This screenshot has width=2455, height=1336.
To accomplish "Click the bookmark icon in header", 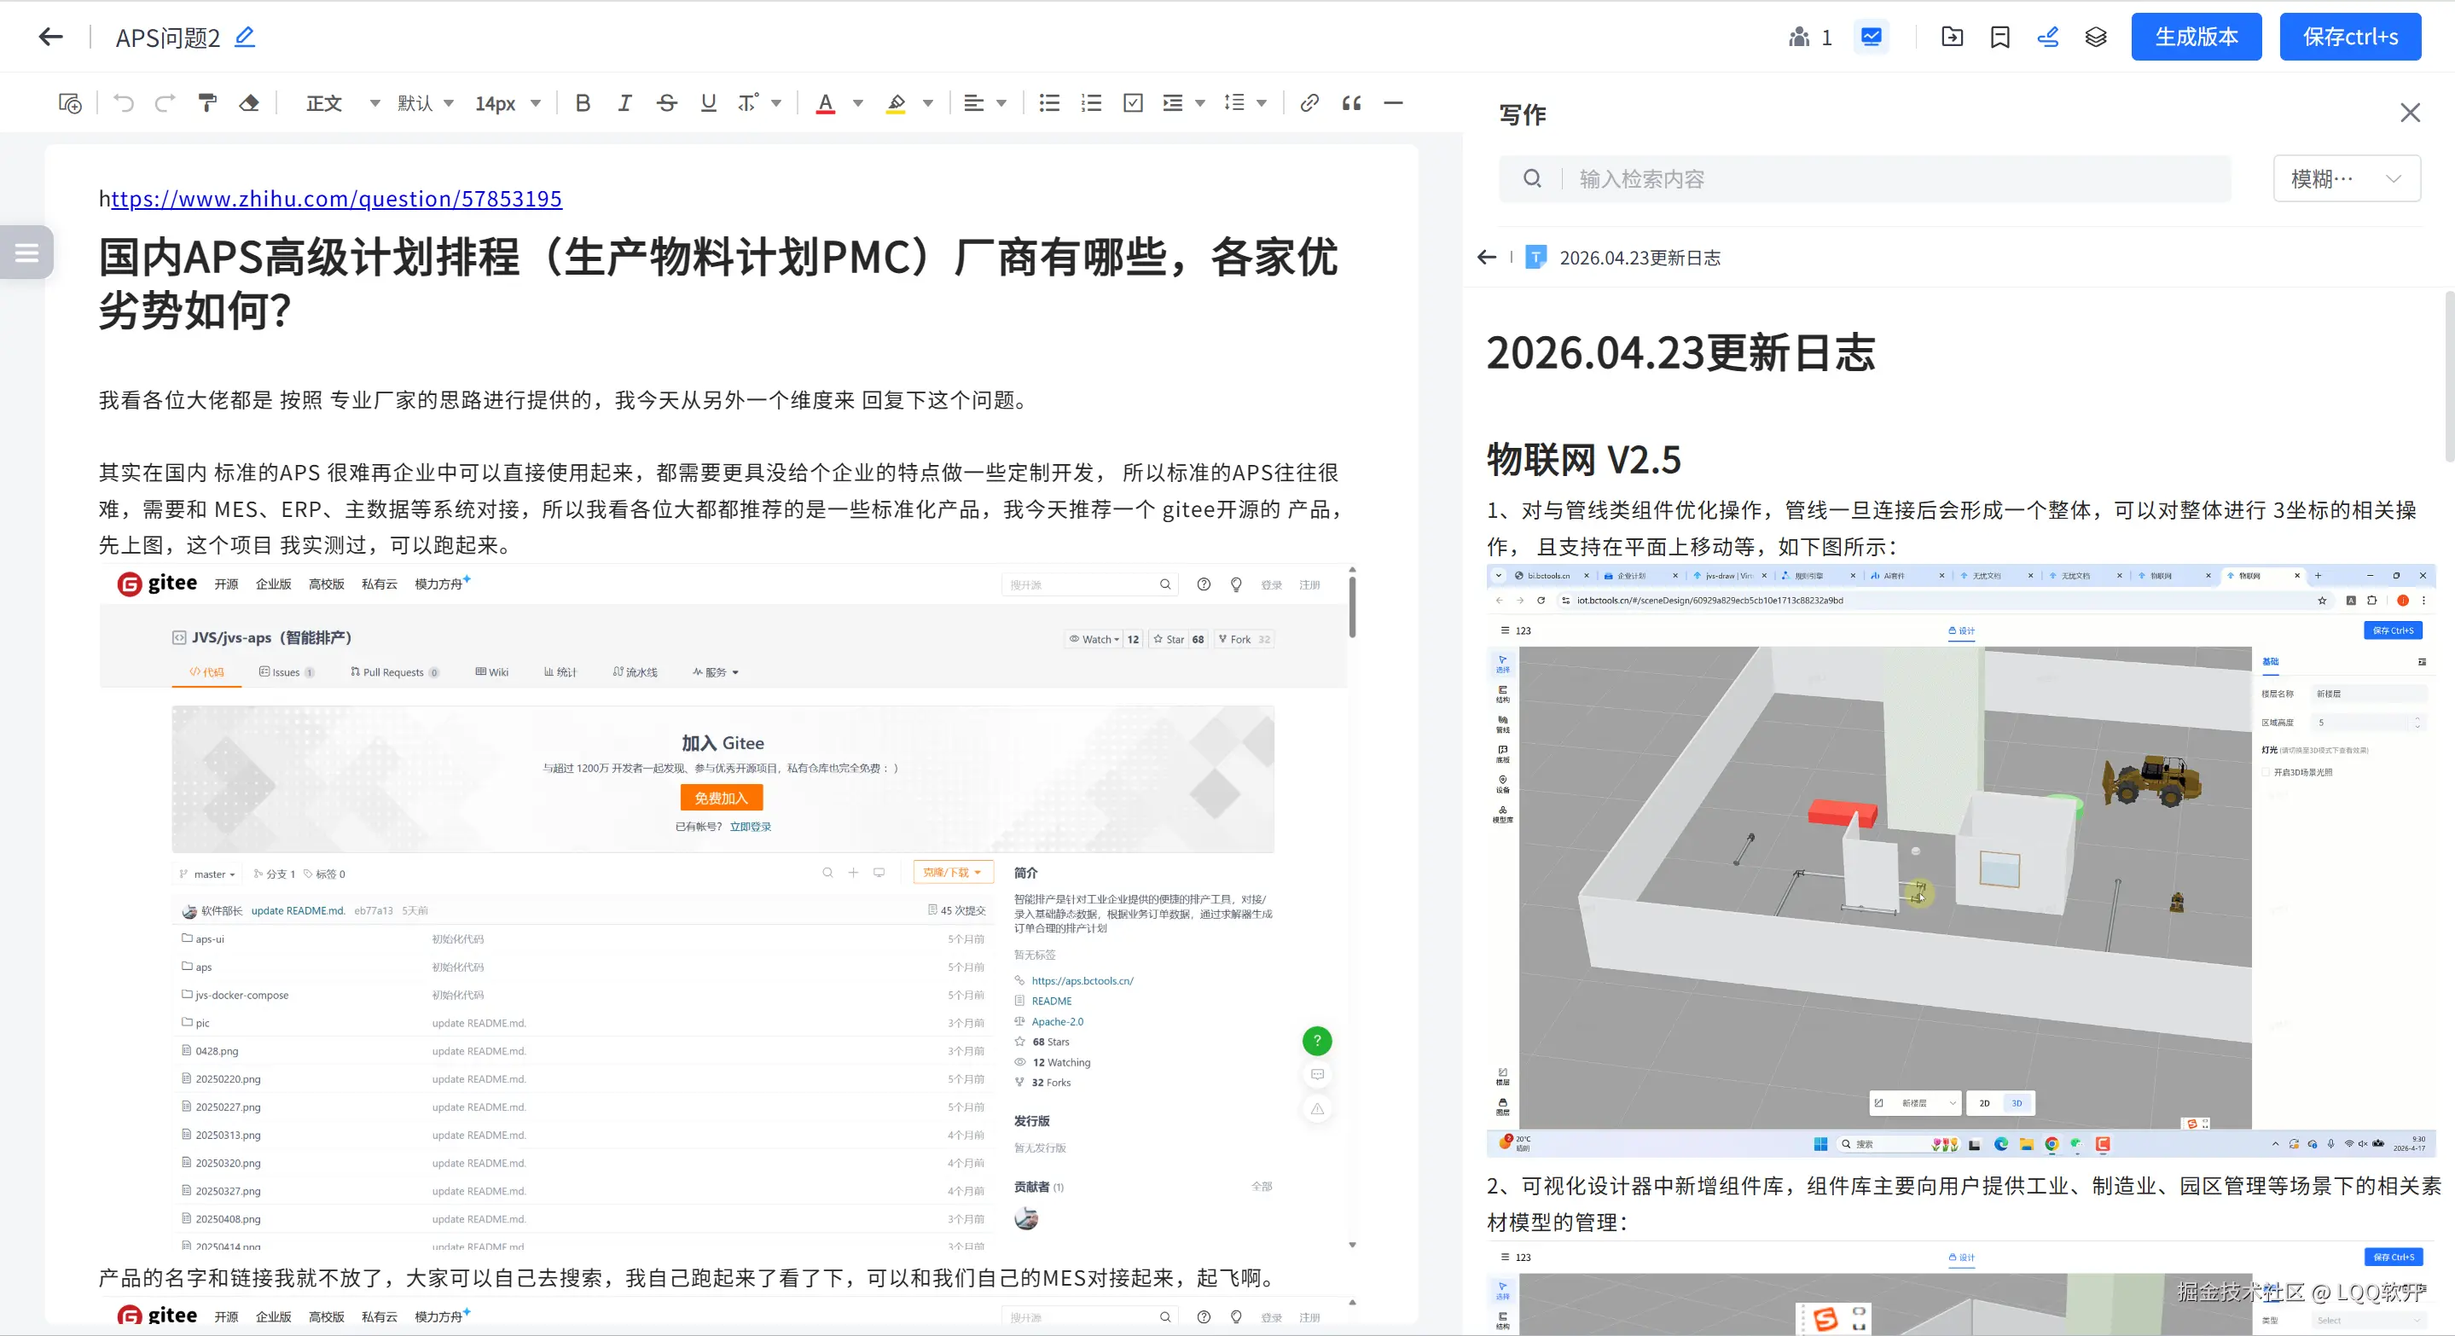I will pyautogui.click(x=1999, y=38).
